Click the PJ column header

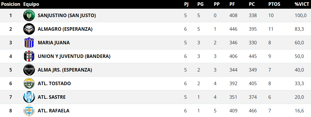186,4
